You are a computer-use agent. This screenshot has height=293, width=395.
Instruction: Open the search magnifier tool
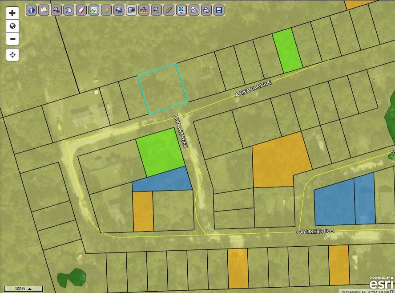(x=156, y=9)
